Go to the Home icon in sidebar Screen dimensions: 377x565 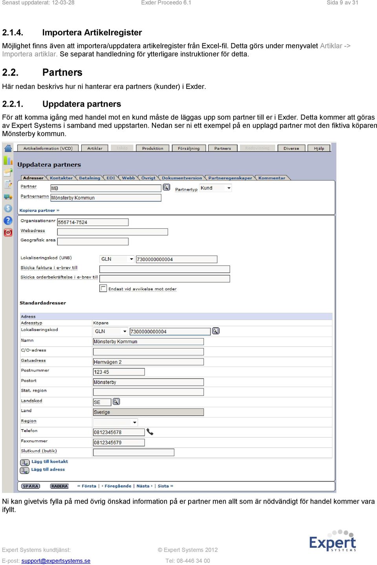pos(8,148)
